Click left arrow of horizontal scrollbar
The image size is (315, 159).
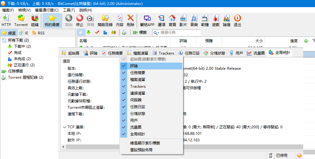pos(63,147)
